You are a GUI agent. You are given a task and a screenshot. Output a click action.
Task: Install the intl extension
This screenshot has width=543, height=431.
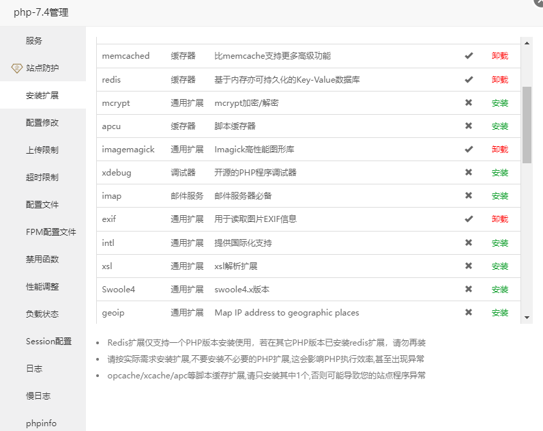(x=500, y=243)
